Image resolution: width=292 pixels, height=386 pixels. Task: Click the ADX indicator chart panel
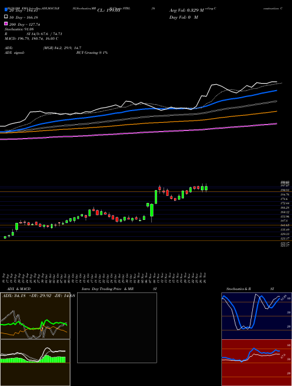35,316
